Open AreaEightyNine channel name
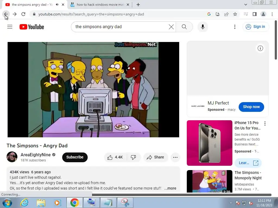The width and height of the screenshot is (278, 208). 36,155
